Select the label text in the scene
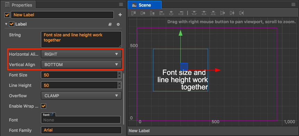The height and width of the screenshot is (136, 299). click(x=183, y=80)
